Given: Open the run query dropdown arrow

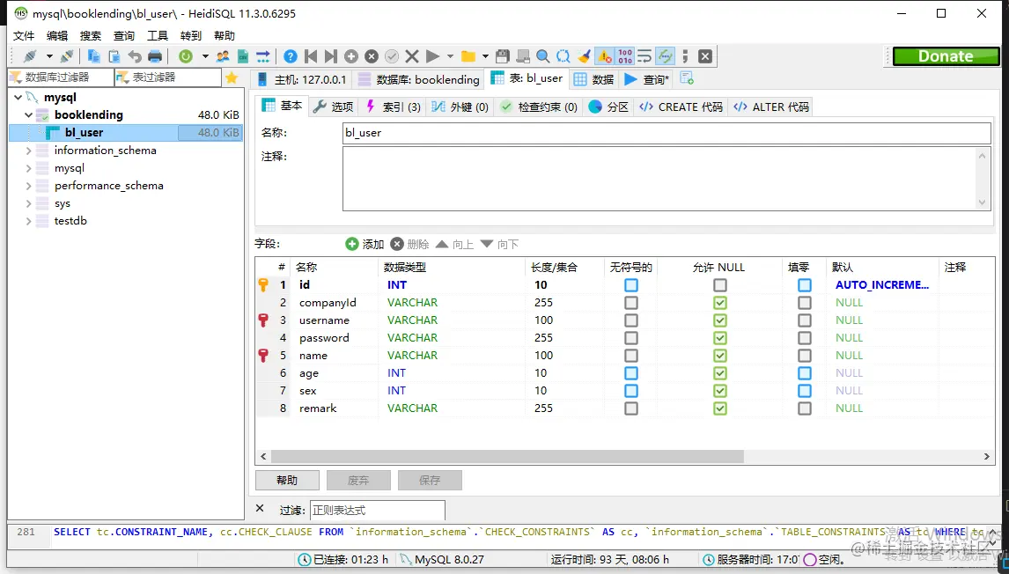Looking at the screenshot, I should (x=450, y=56).
